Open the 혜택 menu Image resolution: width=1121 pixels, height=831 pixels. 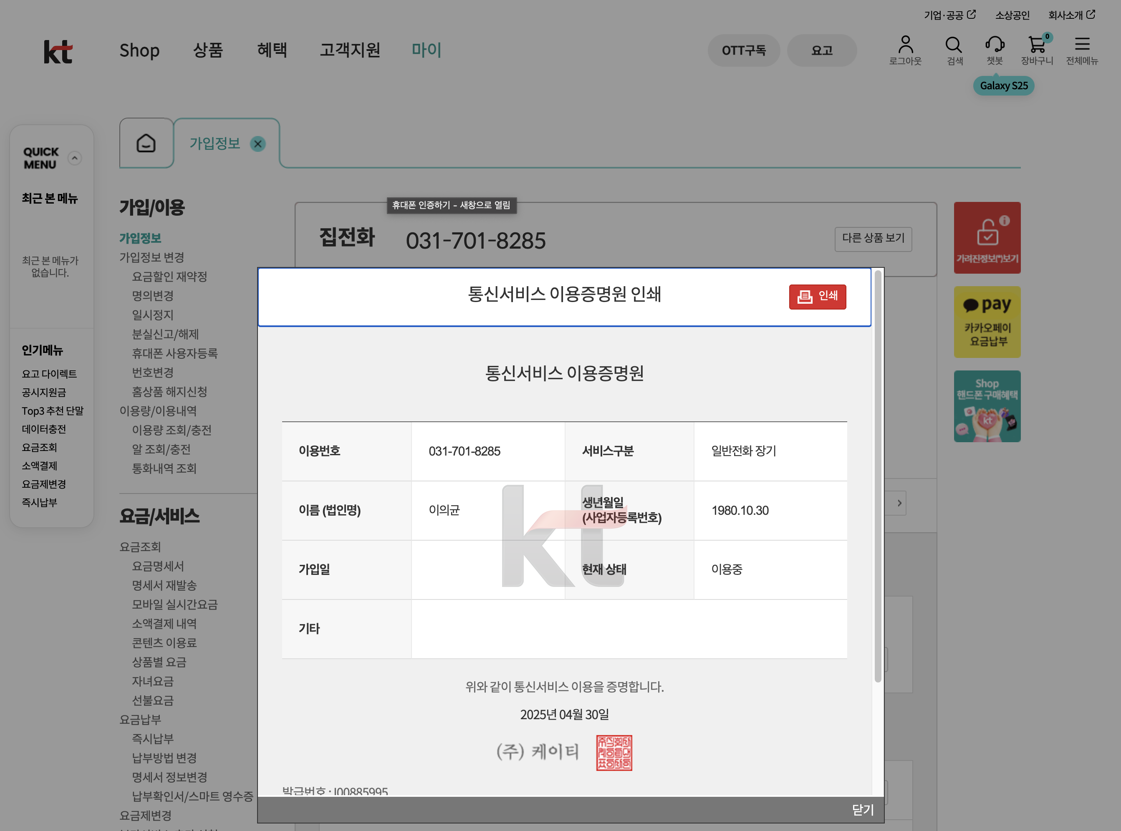tap(272, 50)
